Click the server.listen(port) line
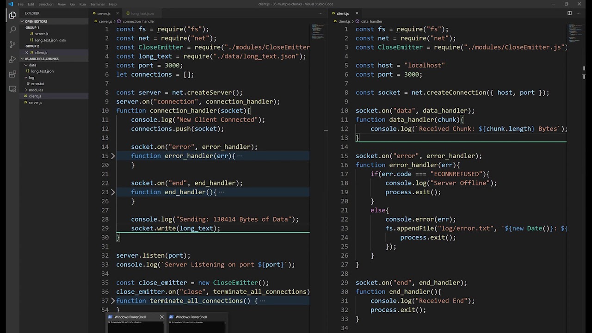 coord(153,255)
